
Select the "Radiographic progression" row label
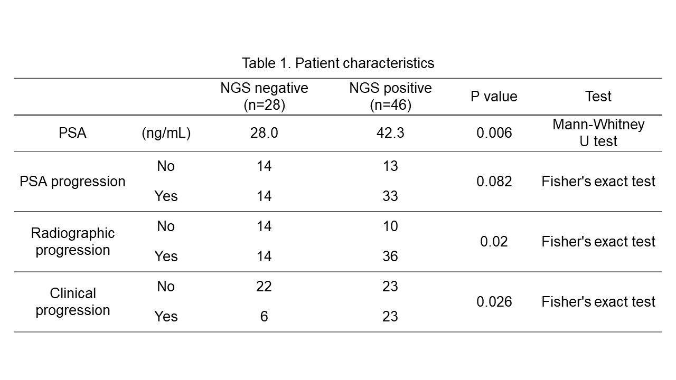(x=72, y=241)
